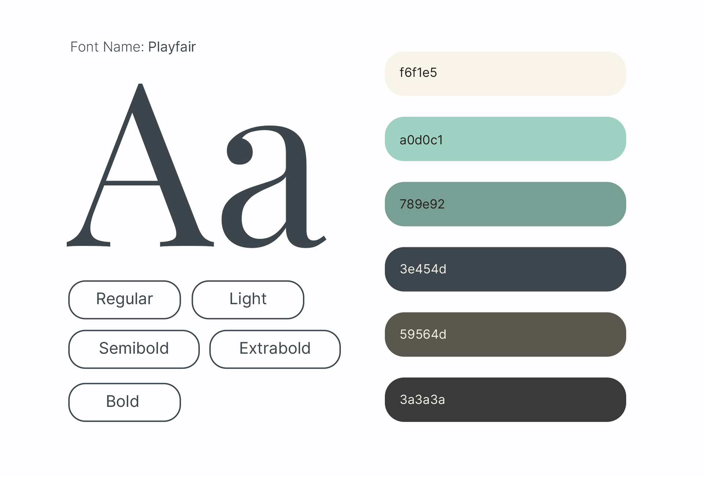Click the hex code text 3e454d
This screenshot has height=477, width=704.
click(x=423, y=269)
